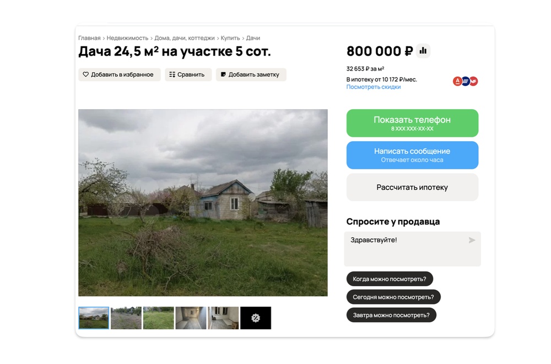Click the heart icon to add favorite
Image resolution: width=551 pixels, height=364 pixels.
tap(85, 74)
